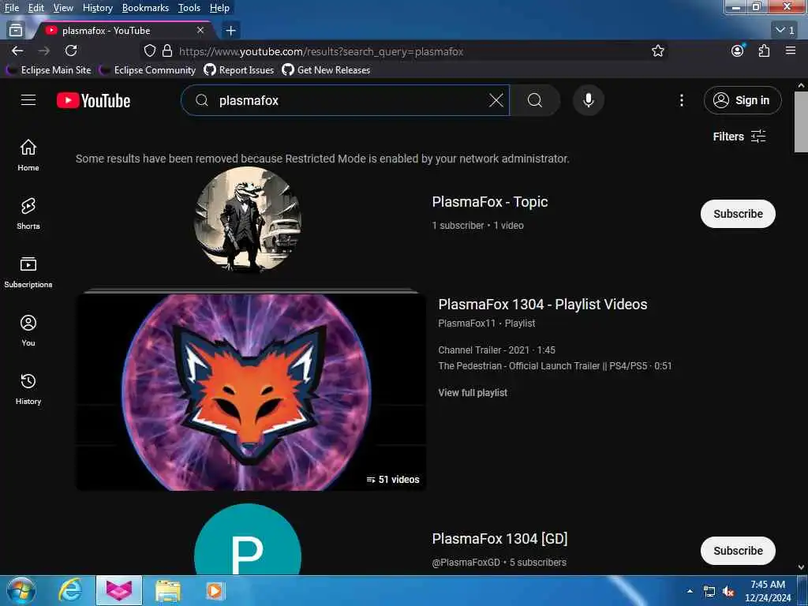This screenshot has height=606, width=808.
Task: Open the Edit menu
Action: (x=36, y=8)
